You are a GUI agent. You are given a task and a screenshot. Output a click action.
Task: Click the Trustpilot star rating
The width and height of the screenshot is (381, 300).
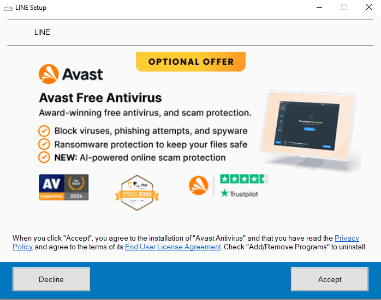click(244, 179)
